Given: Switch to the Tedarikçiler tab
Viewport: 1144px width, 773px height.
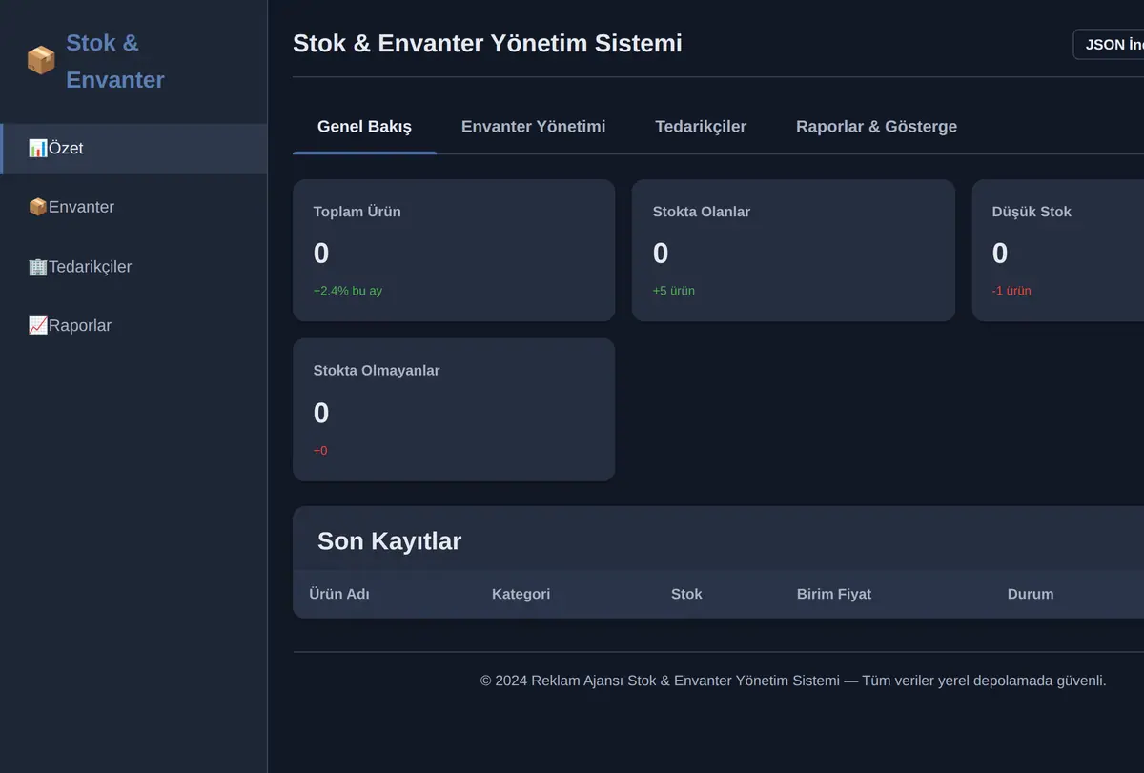Looking at the screenshot, I should (x=701, y=127).
